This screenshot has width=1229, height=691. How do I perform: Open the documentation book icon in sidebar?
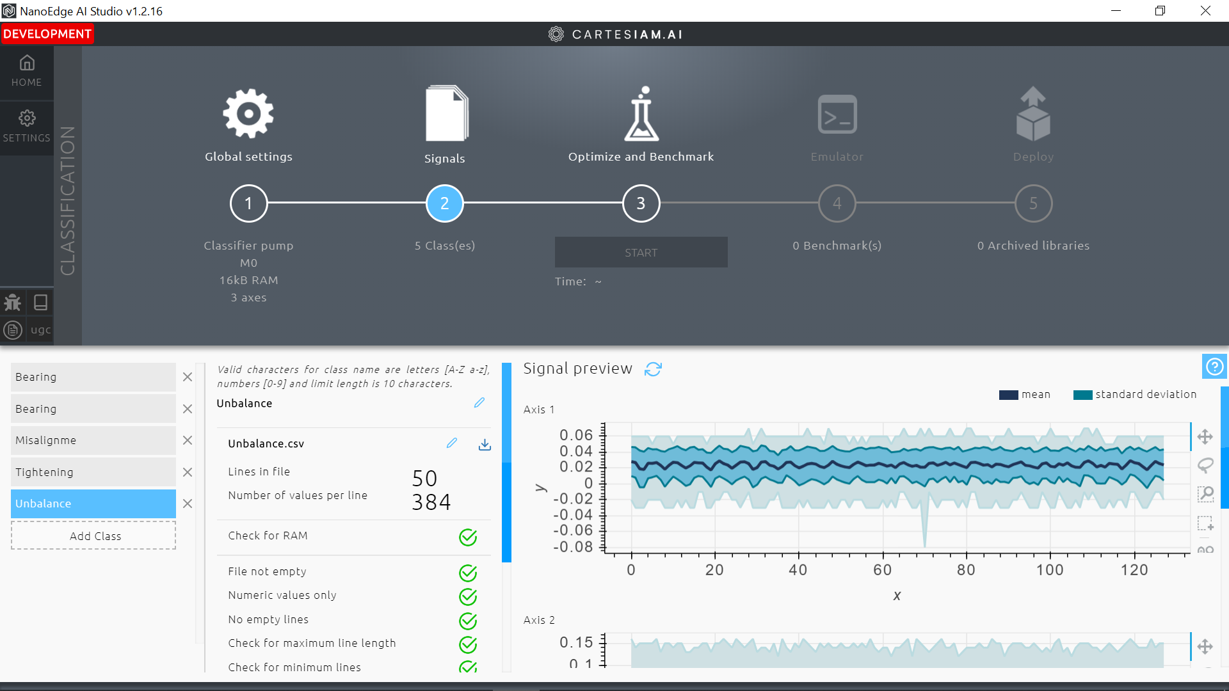pyautogui.click(x=40, y=302)
